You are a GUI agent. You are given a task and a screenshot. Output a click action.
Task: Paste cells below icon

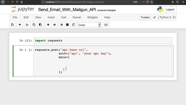40,25
